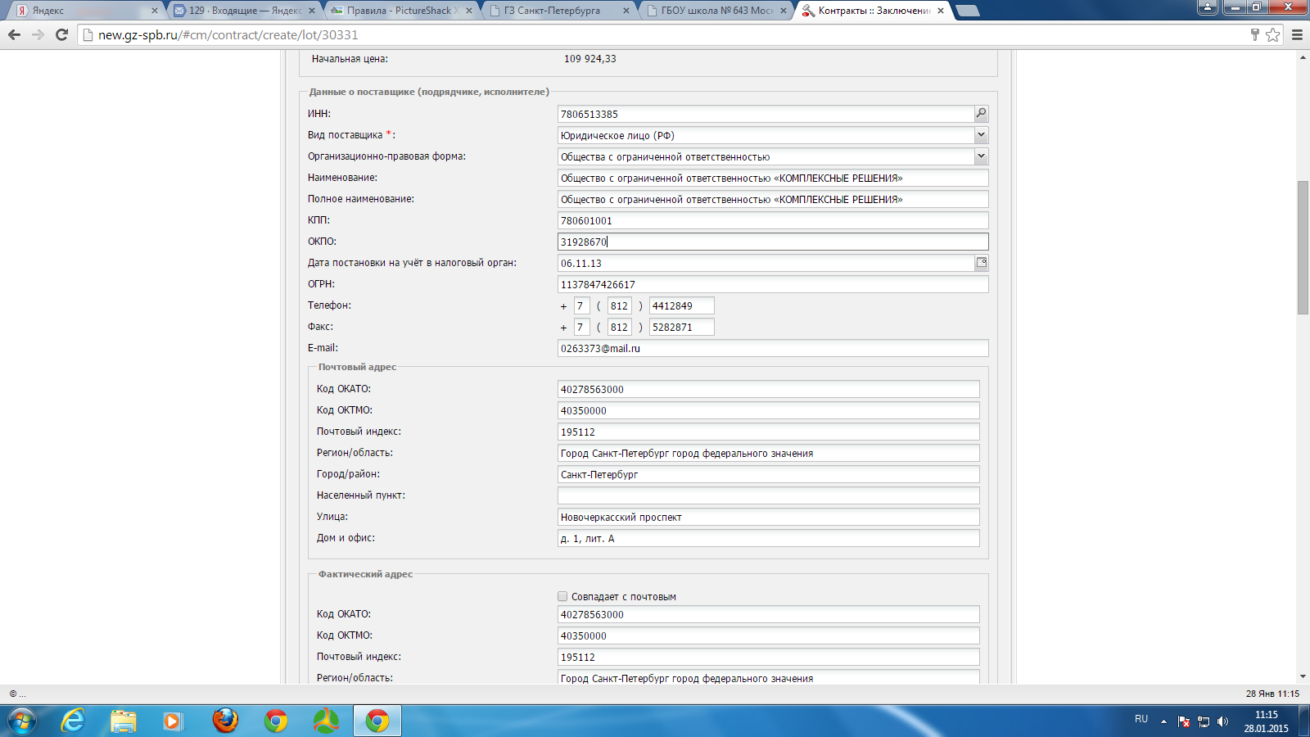Close the ГЗ Санкт-Петербурга tab
Screen dimensions: 1310x737
click(626, 11)
